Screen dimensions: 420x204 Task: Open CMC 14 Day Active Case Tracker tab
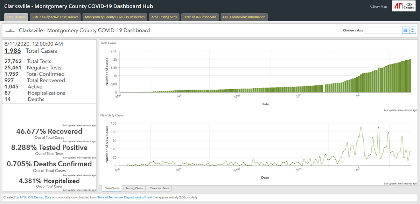pyautogui.click(x=55, y=17)
